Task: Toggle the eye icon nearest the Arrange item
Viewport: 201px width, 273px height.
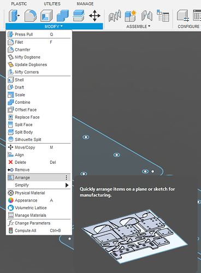Action: coord(84,174)
